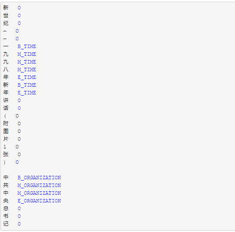Viewport: 235px width, 232px height.
Task: Click the B_ORGANIZATION tag text
Action: coord(39,178)
